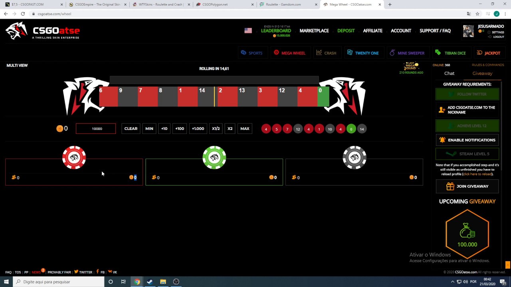The image size is (511, 287).
Task: Bet on the red chip
Action: [74, 157]
